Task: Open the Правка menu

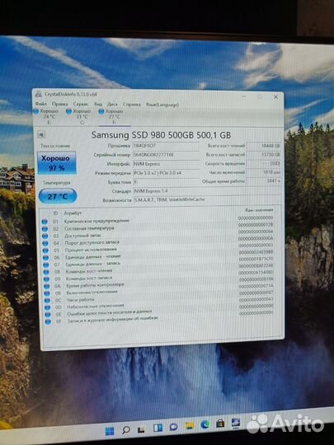Action: pyautogui.click(x=60, y=104)
